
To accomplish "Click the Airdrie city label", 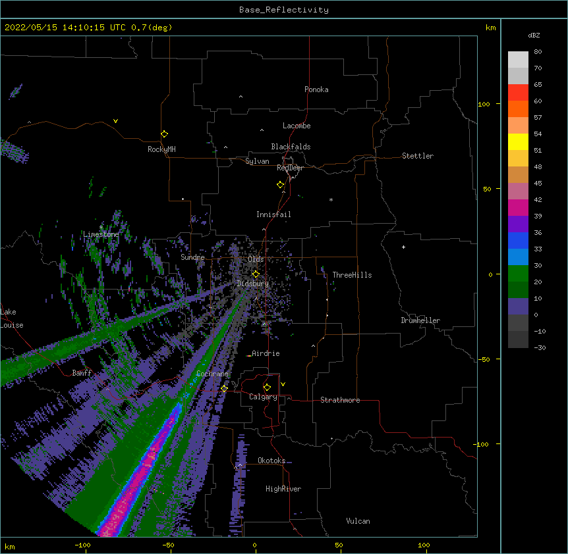I will pyautogui.click(x=266, y=353).
